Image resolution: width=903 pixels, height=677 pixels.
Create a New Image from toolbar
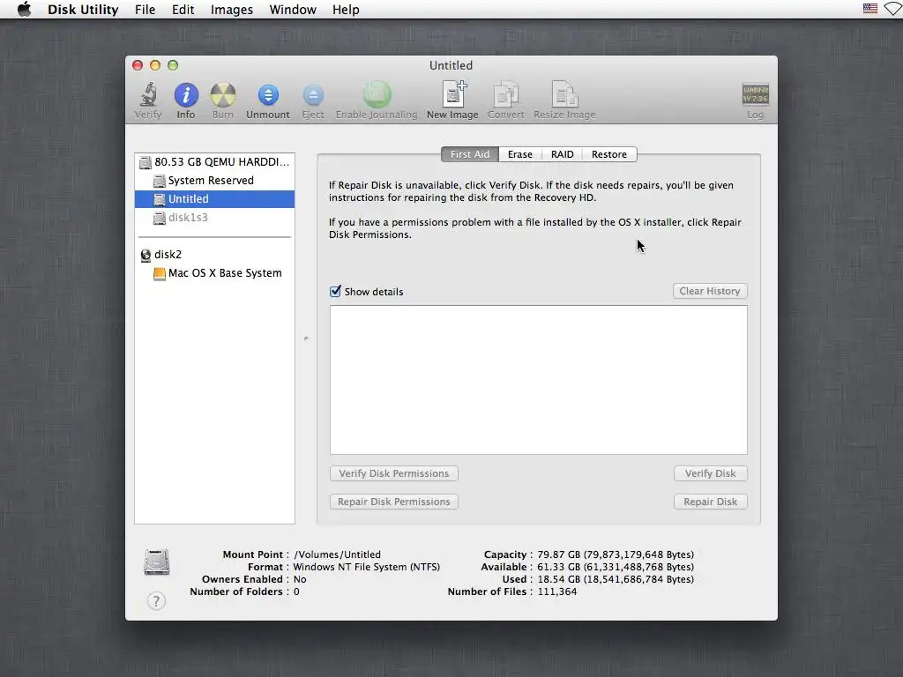click(453, 94)
